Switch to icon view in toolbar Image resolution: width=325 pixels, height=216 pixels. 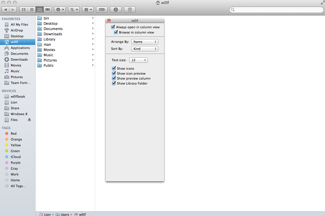pos(24,10)
